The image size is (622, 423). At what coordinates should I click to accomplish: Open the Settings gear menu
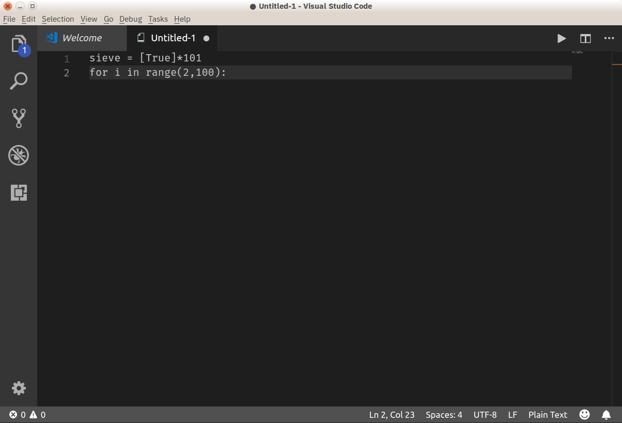click(x=19, y=388)
